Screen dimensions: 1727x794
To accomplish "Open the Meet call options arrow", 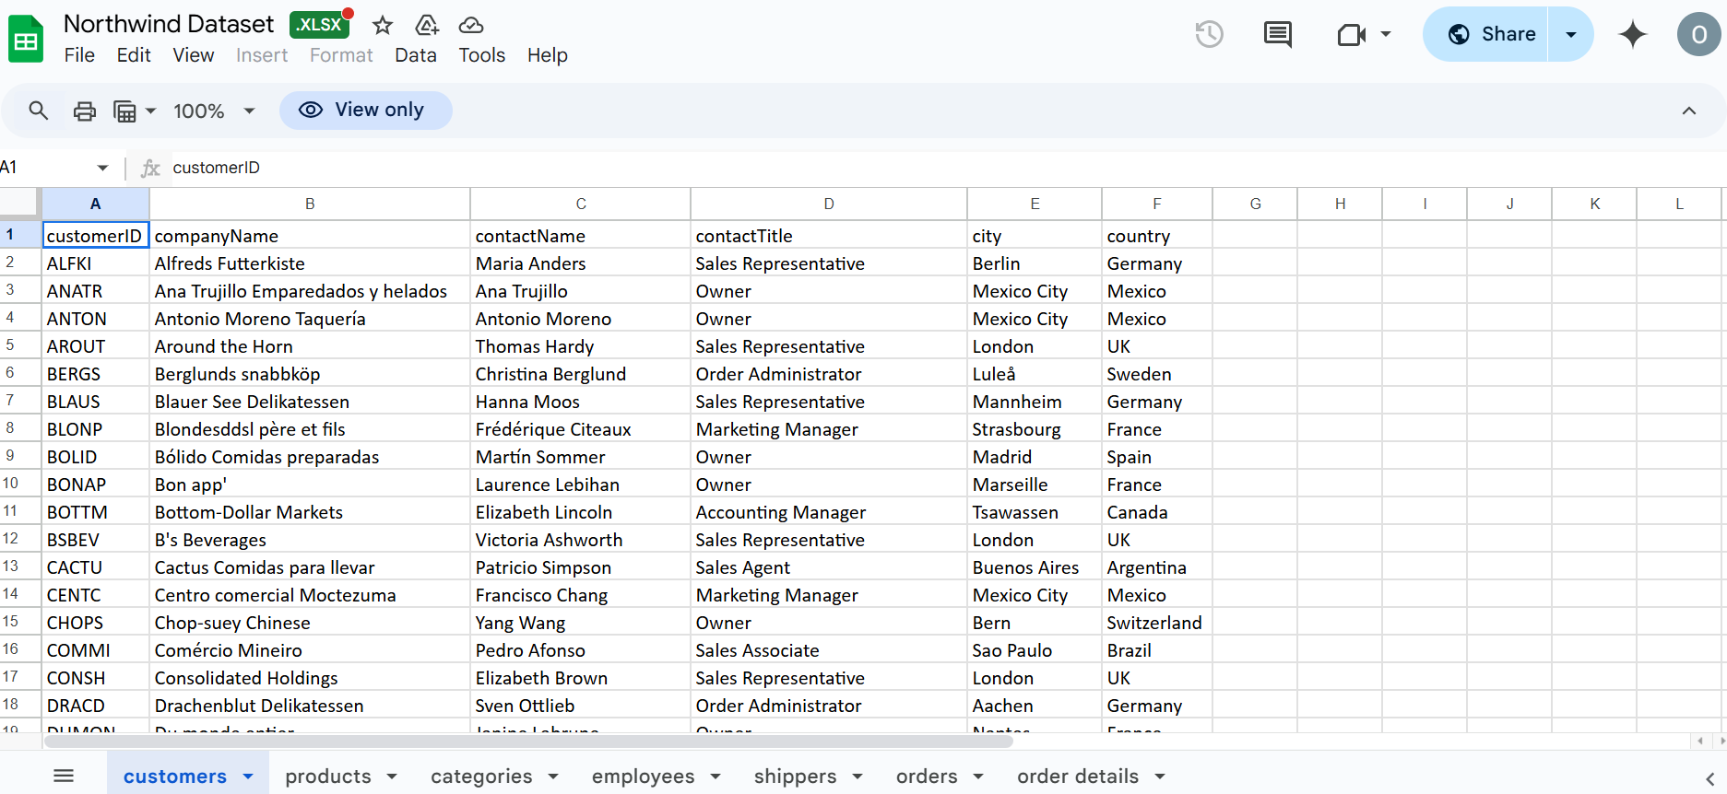I will (1386, 35).
